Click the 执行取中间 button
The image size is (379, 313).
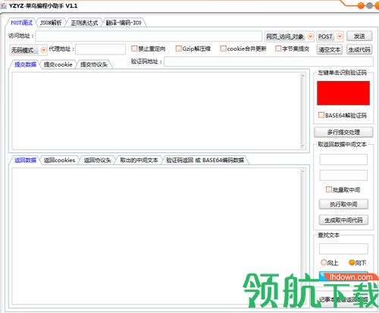(x=343, y=205)
